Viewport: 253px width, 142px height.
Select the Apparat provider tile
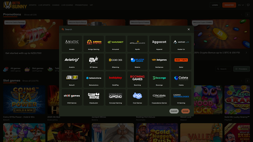coord(159,44)
